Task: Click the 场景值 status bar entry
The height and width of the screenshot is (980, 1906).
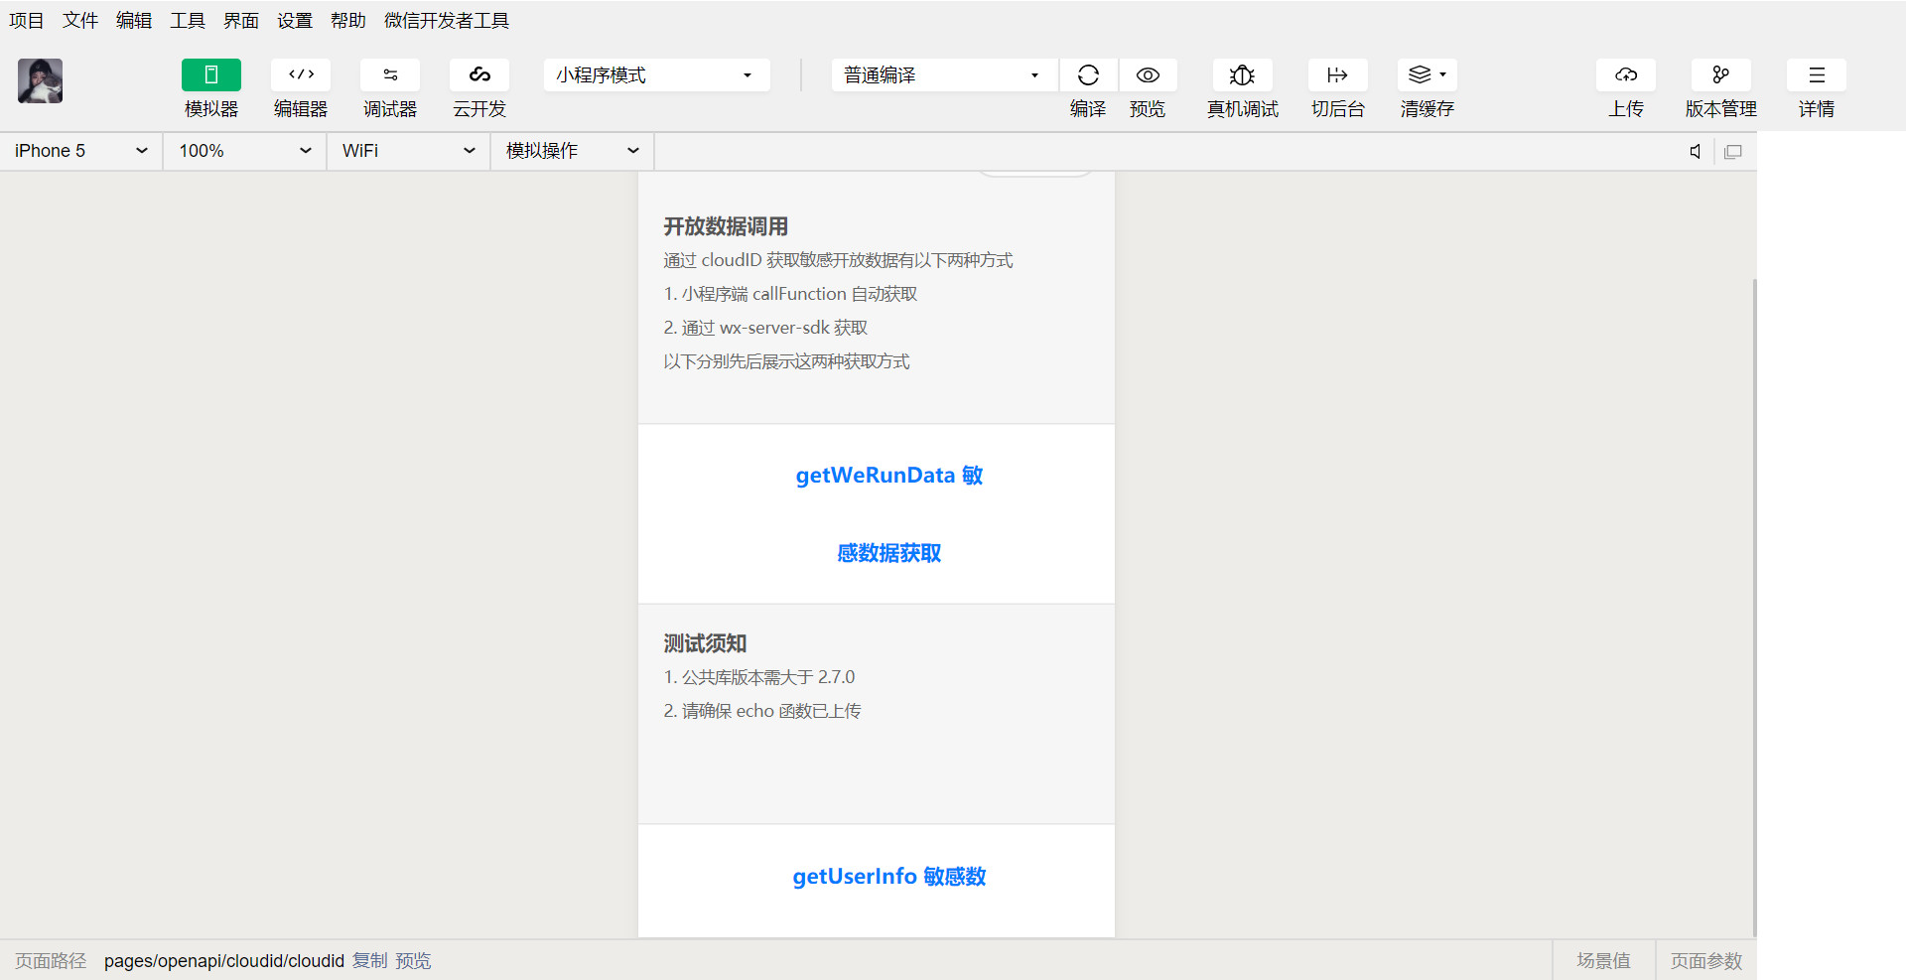Action: [1603, 961]
